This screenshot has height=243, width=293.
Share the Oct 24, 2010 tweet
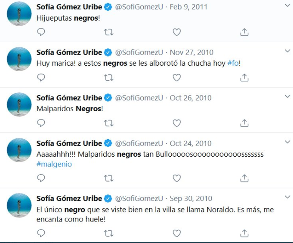244,178
